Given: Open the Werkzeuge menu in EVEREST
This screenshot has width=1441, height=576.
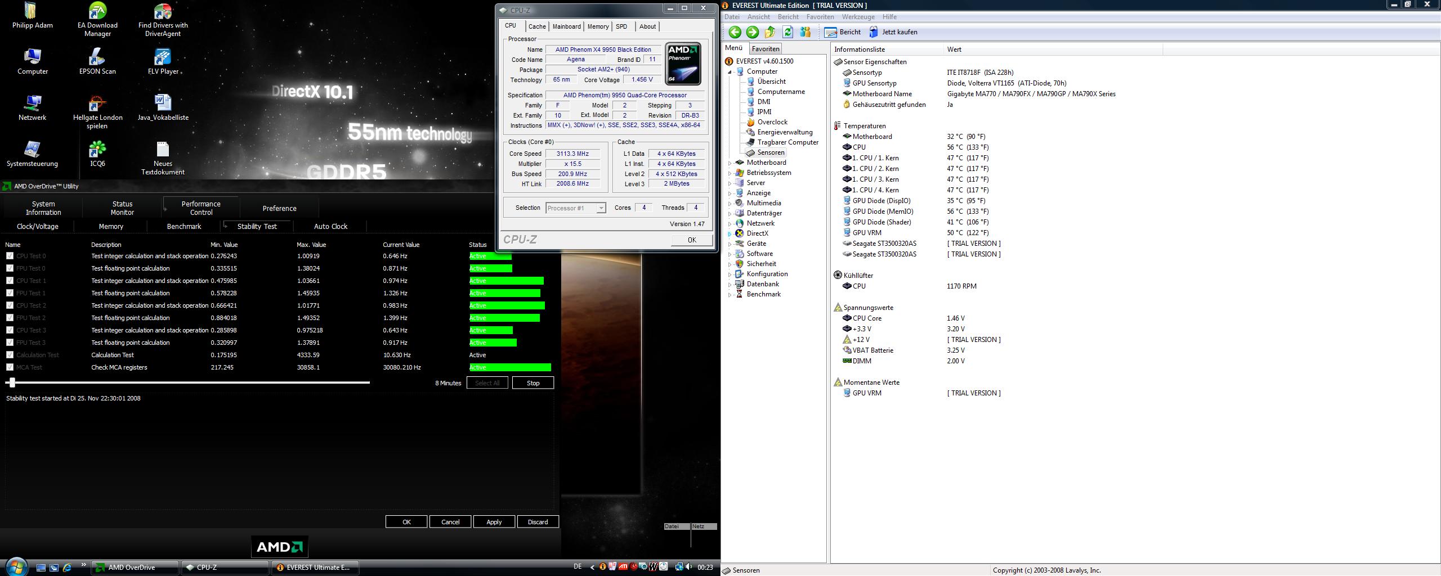Looking at the screenshot, I should tap(858, 17).
